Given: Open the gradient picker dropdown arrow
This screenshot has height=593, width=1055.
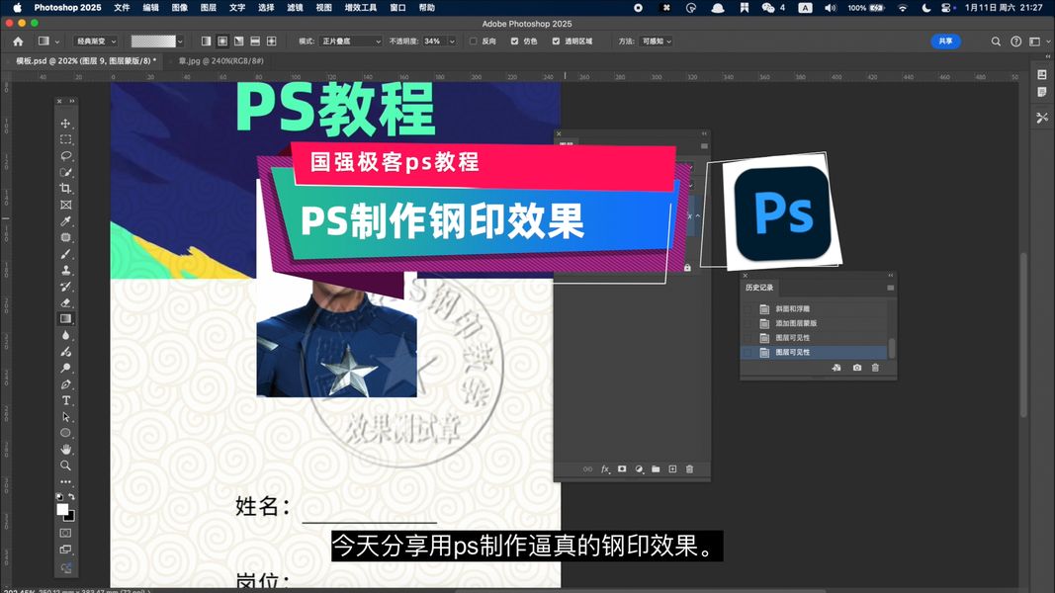Looking at the screenshot, I should (180, 42).
